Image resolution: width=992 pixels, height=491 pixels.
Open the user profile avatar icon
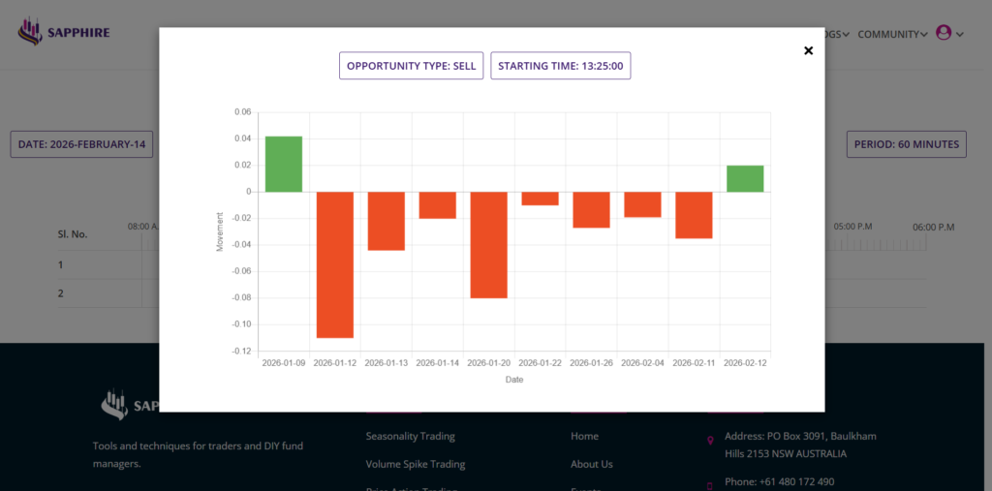click(x=944, y=33)
